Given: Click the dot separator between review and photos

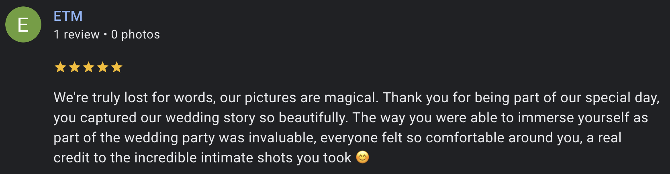Looking at the screenshot, I should pyautogui.click(x=105, y=34).
